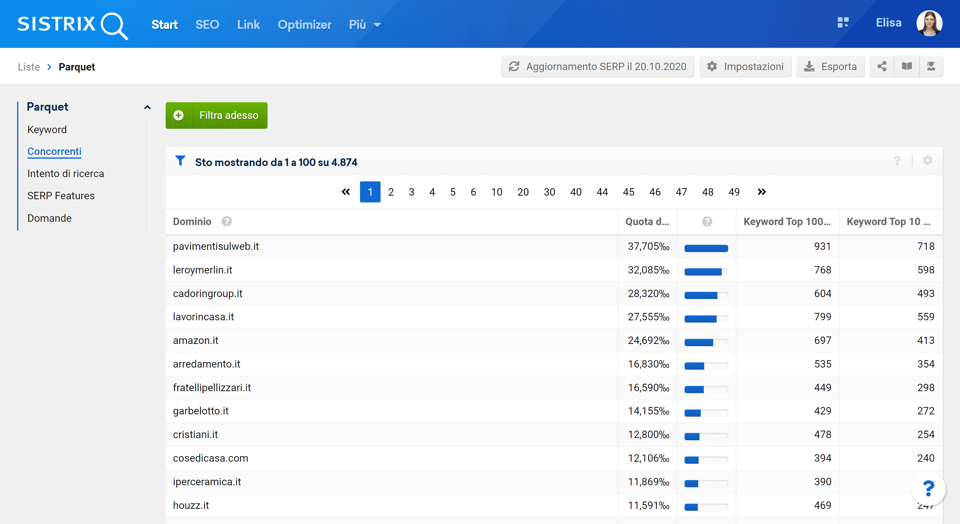Click the breadcrumb chevron after Liste
The image size is (960, 524).
click(49, 67)
